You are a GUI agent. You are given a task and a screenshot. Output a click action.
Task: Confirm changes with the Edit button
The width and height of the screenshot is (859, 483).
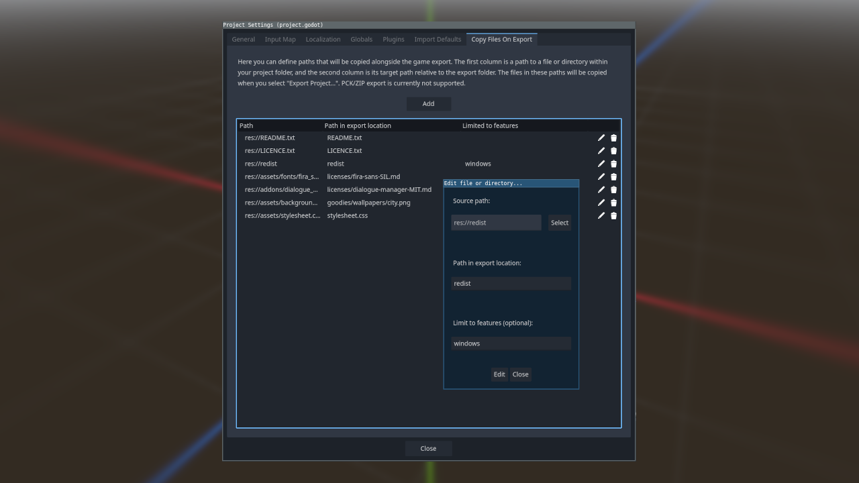tap(499, 374)
